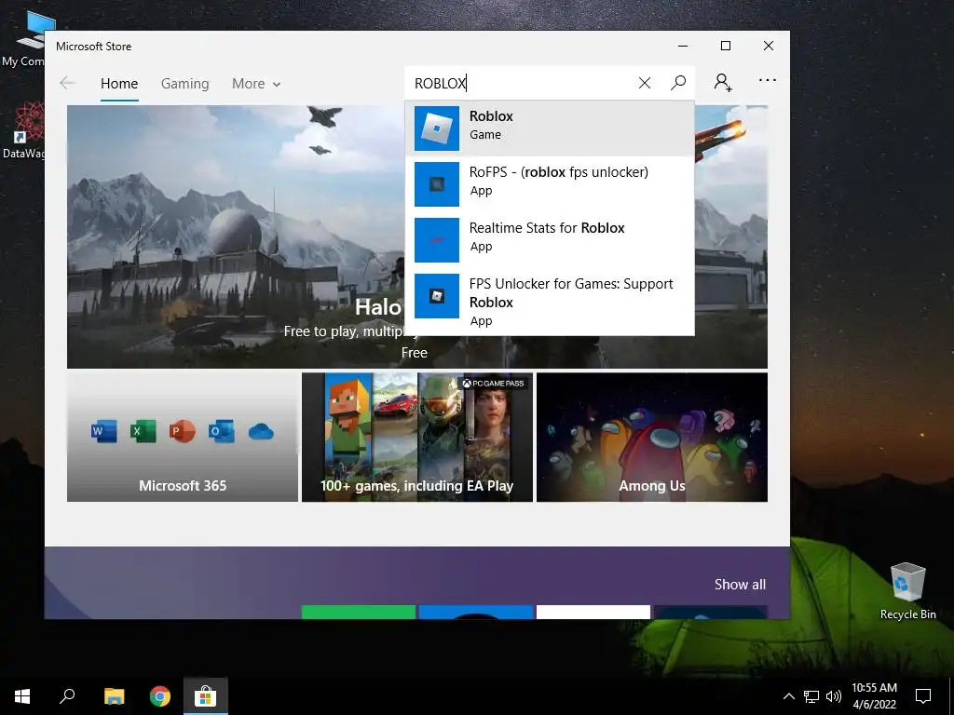The height and width of the screenshot is (715, 954).
Task: Select the Recycle Bin desktop icon
Action: click(x=907, y=590)
